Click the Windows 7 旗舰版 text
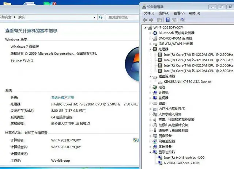The image size is (234, 169). 24,47
